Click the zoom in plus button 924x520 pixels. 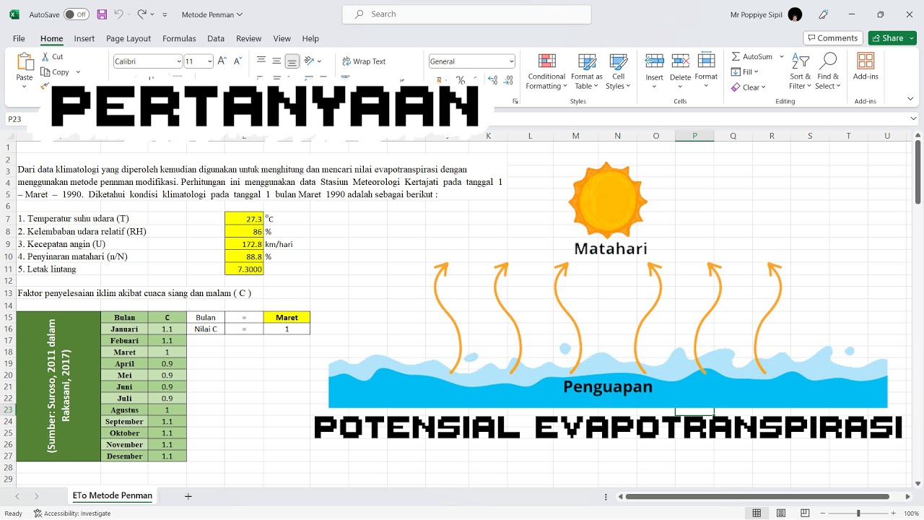[892, 513]
